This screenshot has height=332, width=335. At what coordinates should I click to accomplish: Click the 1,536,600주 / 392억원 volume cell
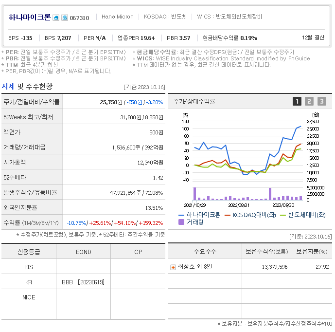click(x=138, y=148)
